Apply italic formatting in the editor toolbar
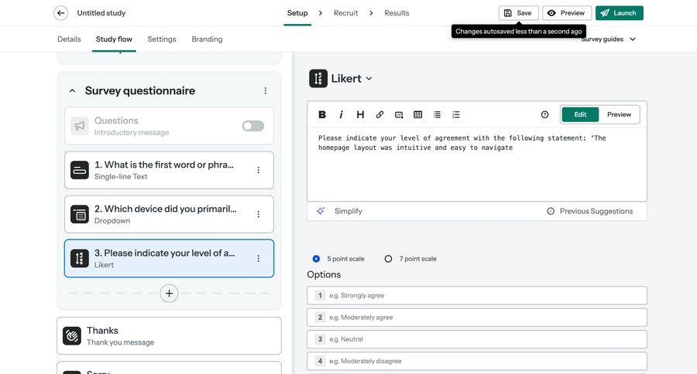The image size is (697, 374). [341, 114]
